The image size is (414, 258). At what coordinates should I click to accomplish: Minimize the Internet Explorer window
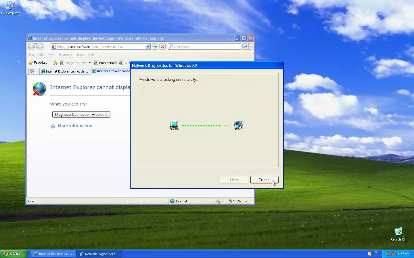coord(237,38)
